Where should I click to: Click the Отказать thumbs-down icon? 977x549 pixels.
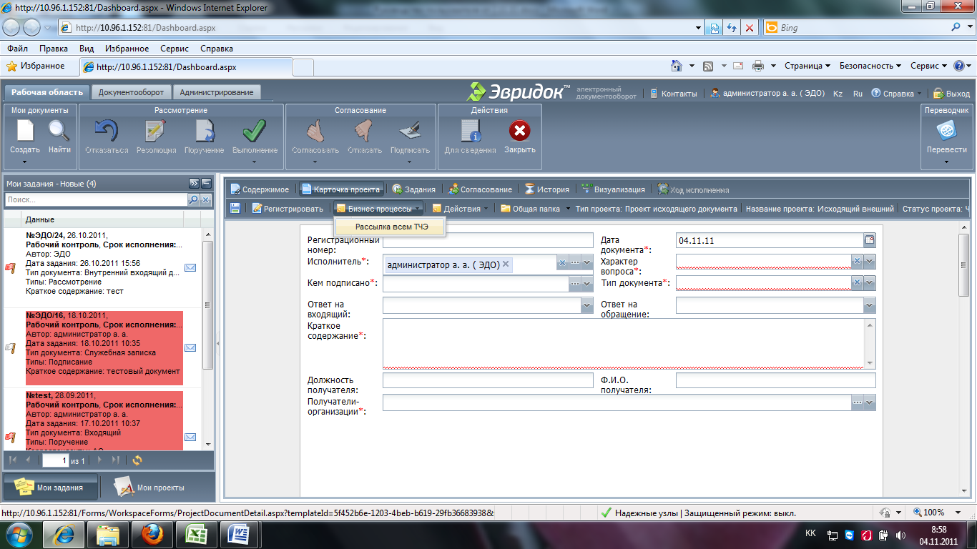click(x=365, y=132)
